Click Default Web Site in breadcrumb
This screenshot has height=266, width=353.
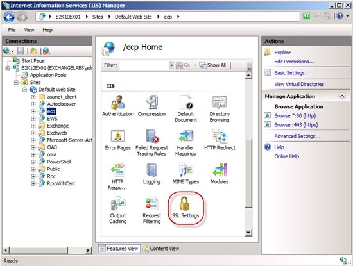coord(133,17)
